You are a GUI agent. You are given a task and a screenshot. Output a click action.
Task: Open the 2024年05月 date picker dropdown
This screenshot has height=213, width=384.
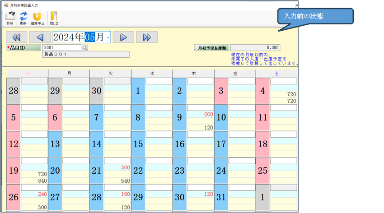pos(108,37)
